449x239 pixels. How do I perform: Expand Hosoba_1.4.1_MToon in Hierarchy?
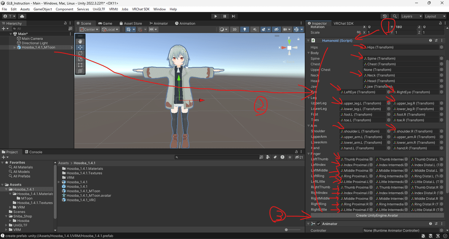point(15,47)
